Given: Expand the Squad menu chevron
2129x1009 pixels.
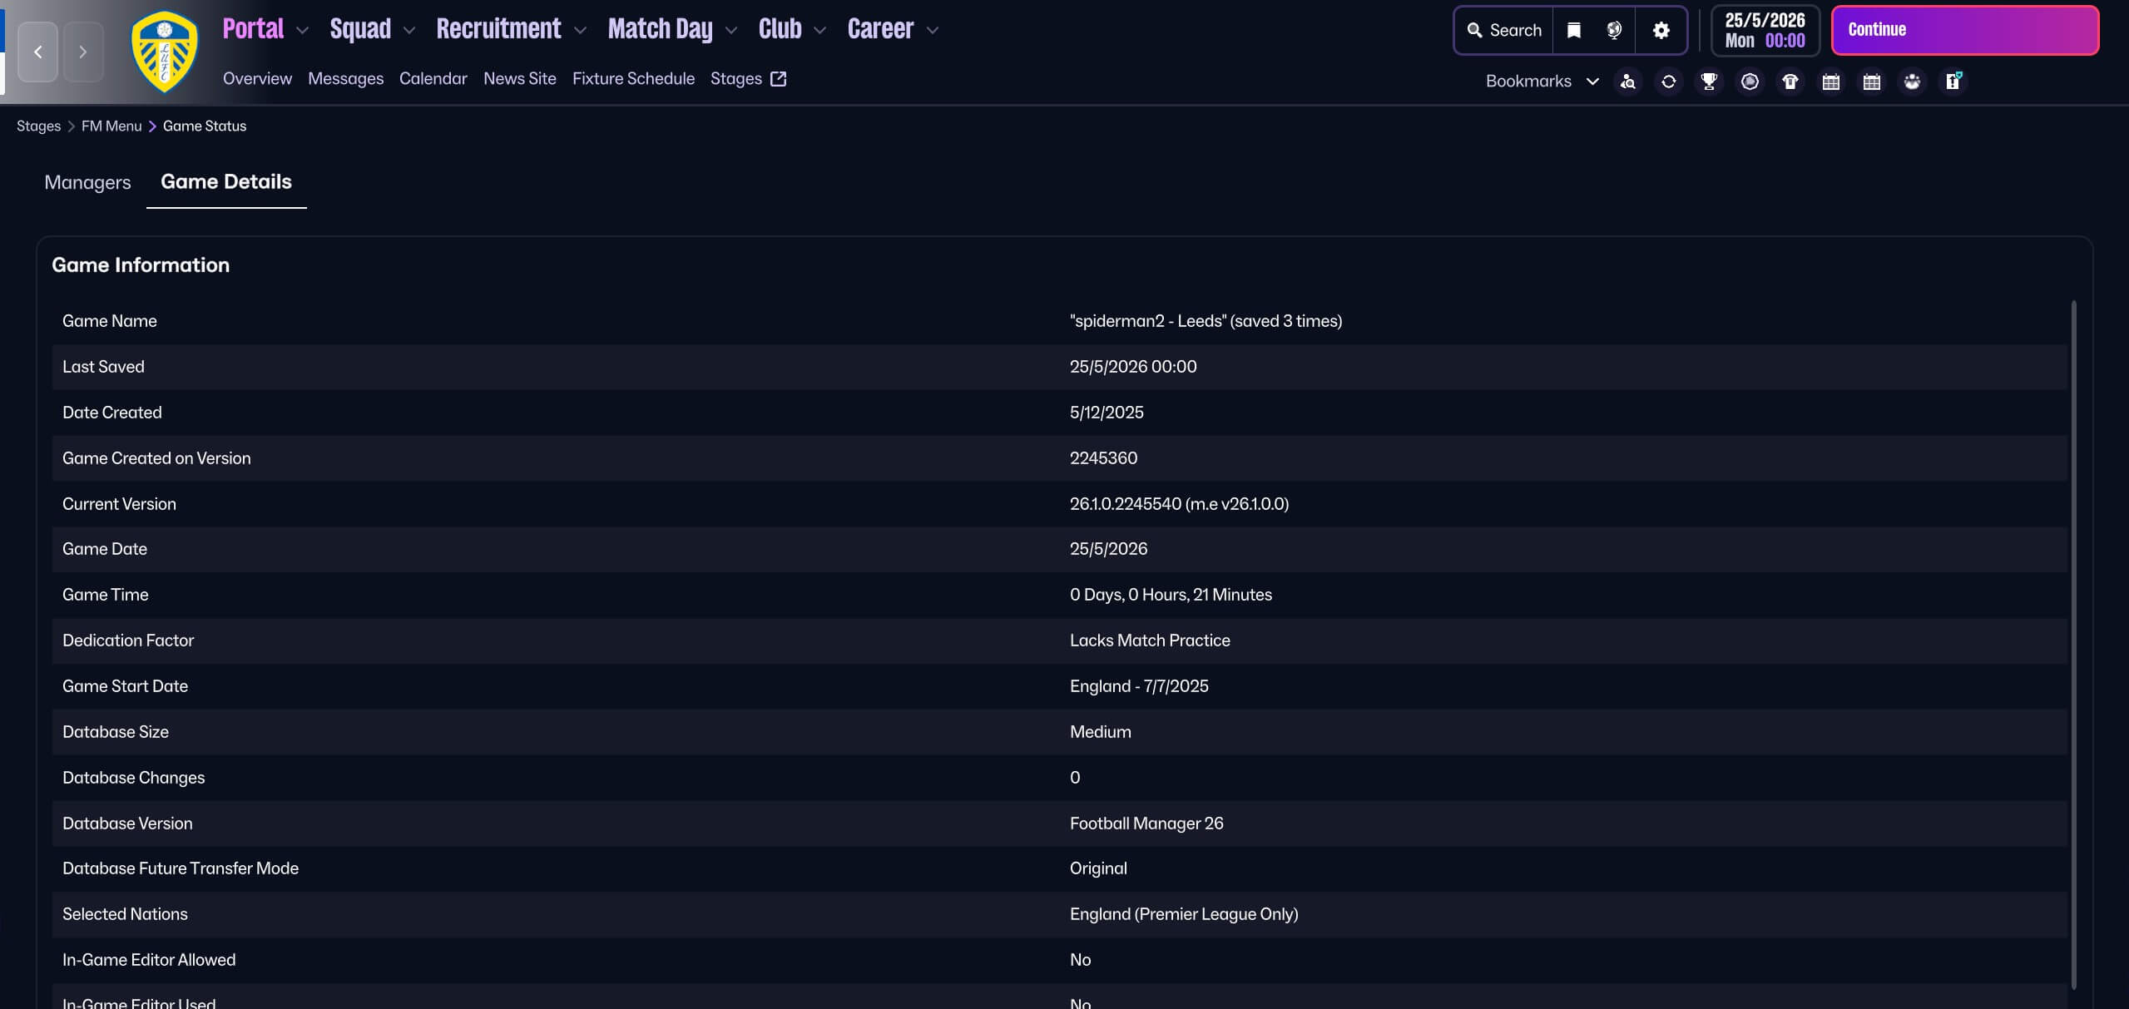Looking at the screenshot, I should click(x=408, y=31).
